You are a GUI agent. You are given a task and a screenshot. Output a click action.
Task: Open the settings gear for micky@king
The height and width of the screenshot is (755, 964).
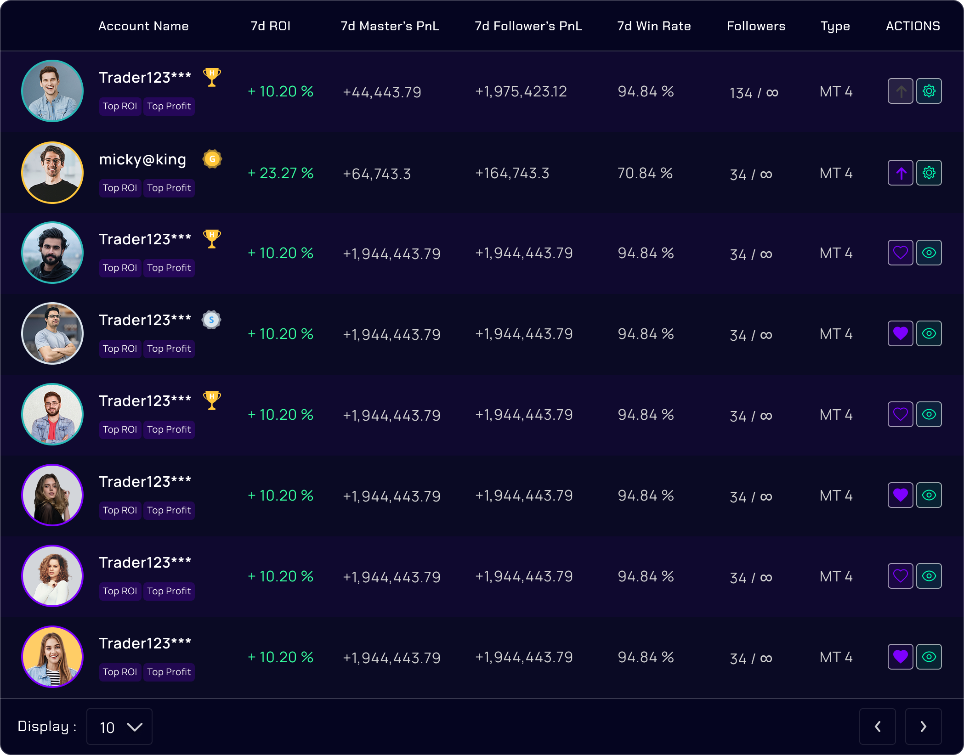(x=929, y=173)
